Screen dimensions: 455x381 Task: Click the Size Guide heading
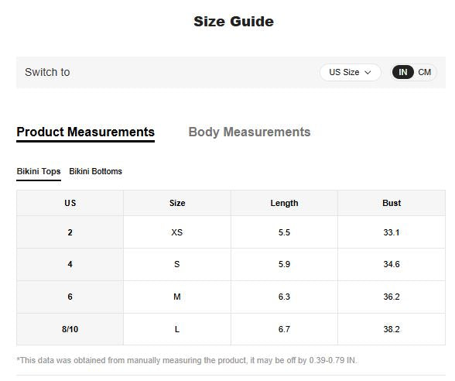point(234,22)
